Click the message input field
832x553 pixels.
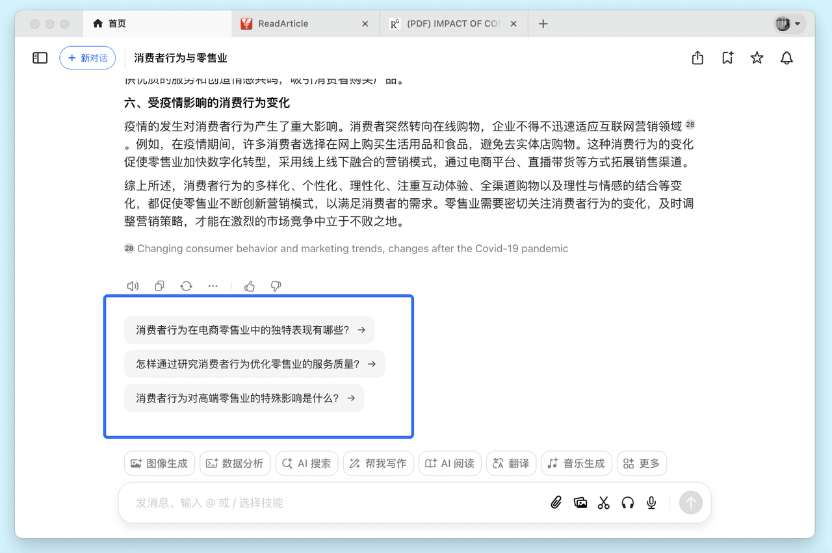coord(325,502)
